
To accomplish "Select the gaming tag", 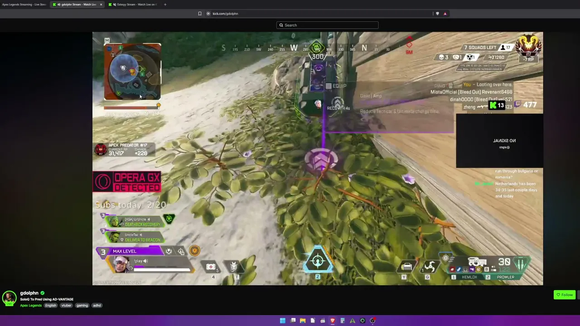I will point(82,306).
